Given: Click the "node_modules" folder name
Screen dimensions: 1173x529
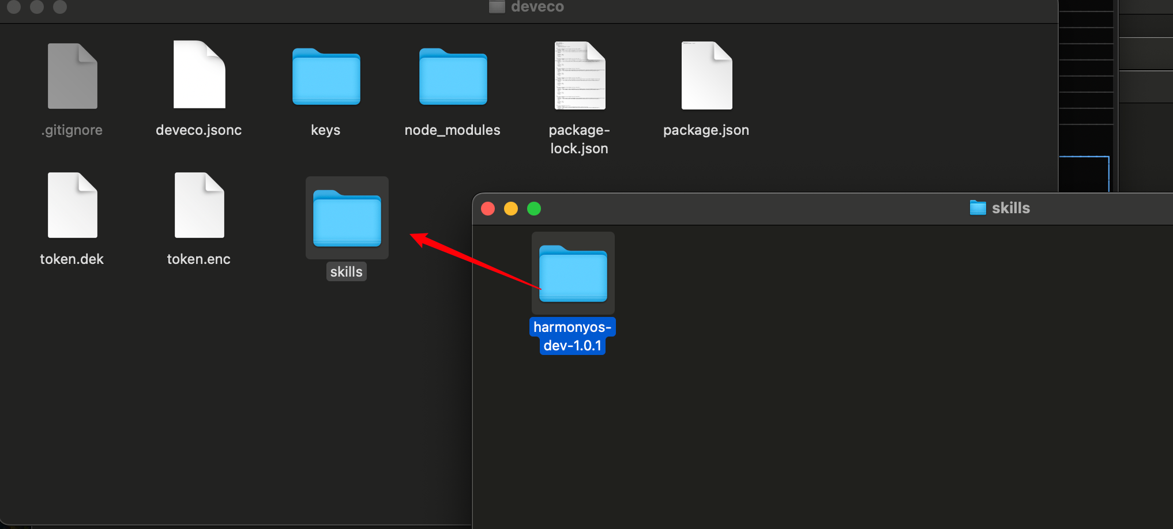Looking at the screenshot, I should (x=453, y=130).
